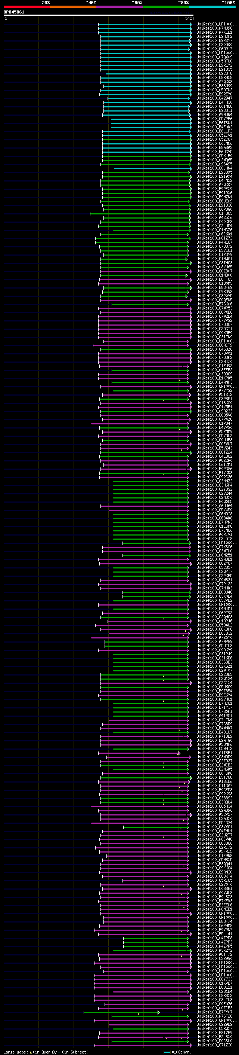Click hit label UniRef100_C6PHM8
The height and width of the screenshot is (1055, 239).
(x=214, y=926)
